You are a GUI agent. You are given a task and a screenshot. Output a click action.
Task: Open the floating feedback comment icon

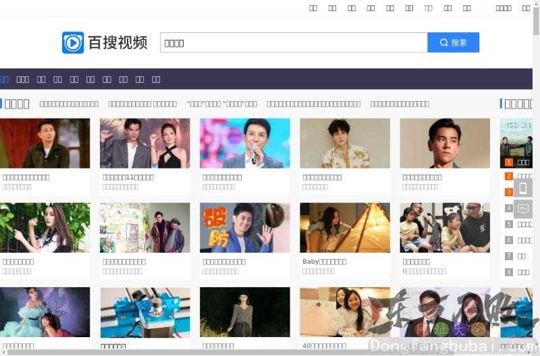click(x=522, y=208)
